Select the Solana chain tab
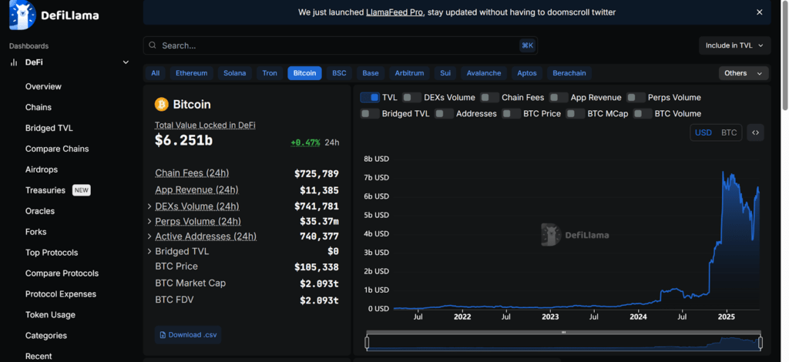789x362 pixels. coord(234,73)
